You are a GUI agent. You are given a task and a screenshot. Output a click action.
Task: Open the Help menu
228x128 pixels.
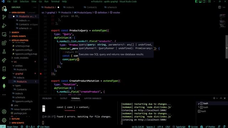click(x=64, y=1)
